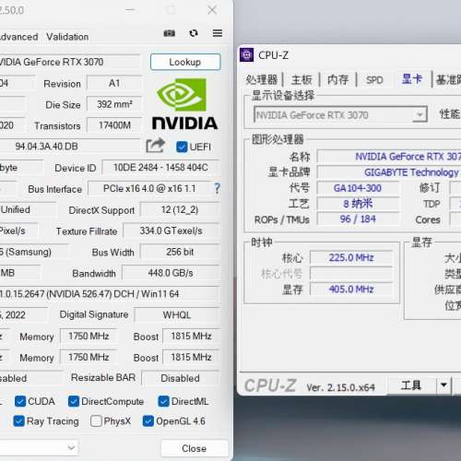Click the Resizable BAR Disabled value

pos(181,378)
